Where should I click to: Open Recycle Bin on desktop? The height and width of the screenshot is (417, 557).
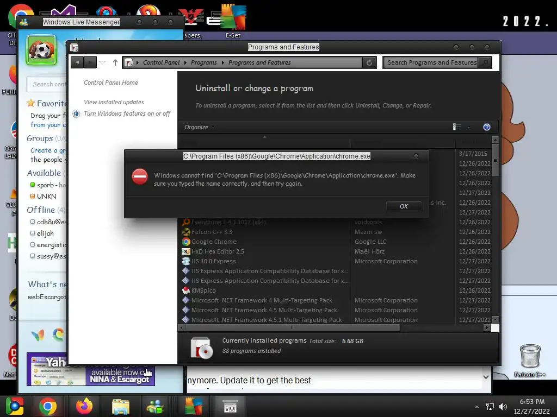530,361
